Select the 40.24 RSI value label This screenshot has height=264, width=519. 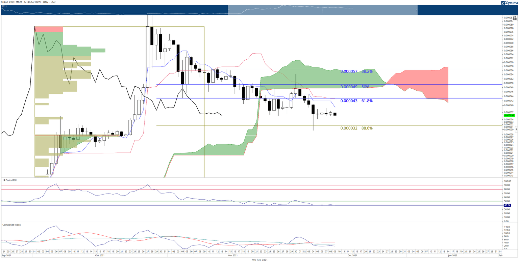click(x=508, y=205)
